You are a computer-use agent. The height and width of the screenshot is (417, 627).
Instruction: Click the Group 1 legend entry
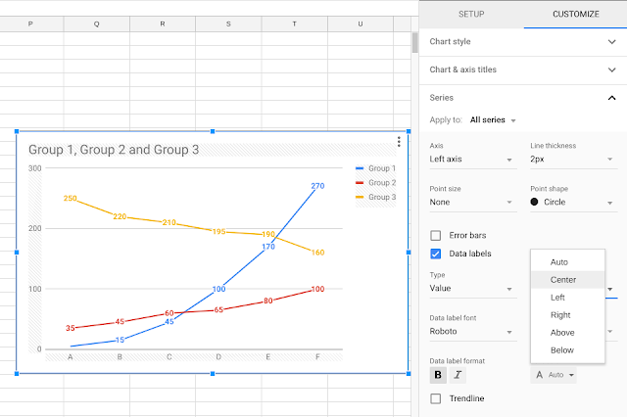point(375,168)
